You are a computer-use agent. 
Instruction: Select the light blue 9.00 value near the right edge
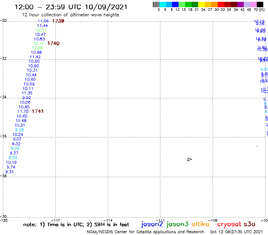264,69
